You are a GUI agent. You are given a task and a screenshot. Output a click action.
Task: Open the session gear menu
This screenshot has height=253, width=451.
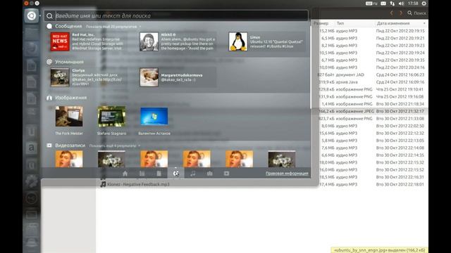tap(424, 4)
